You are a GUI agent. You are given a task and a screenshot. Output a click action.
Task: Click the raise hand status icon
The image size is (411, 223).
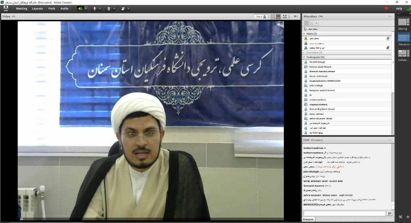123,8
